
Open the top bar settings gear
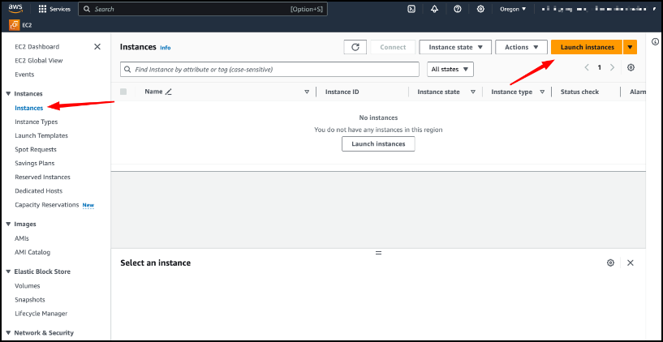point(480,9)
